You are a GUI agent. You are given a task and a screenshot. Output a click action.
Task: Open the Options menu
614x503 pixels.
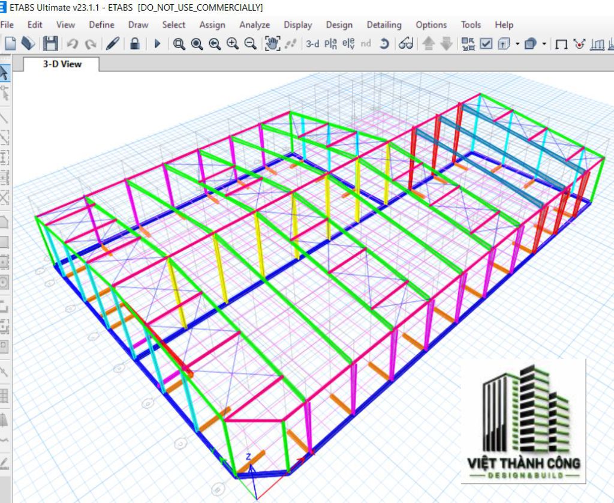[431, 25]
